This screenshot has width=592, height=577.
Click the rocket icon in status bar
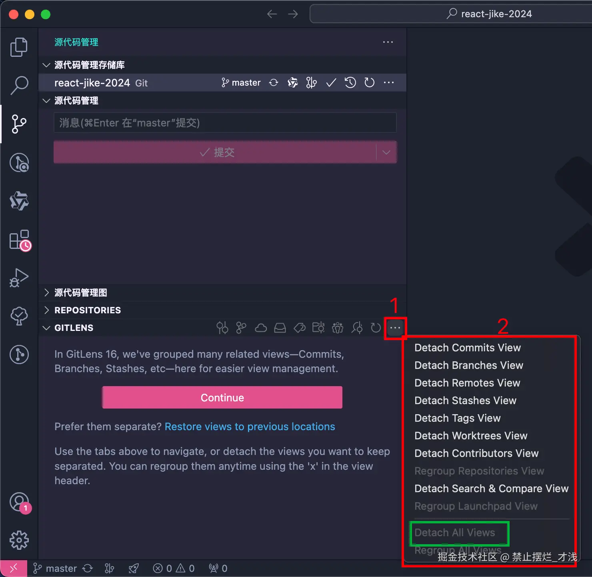pos(134,568)
